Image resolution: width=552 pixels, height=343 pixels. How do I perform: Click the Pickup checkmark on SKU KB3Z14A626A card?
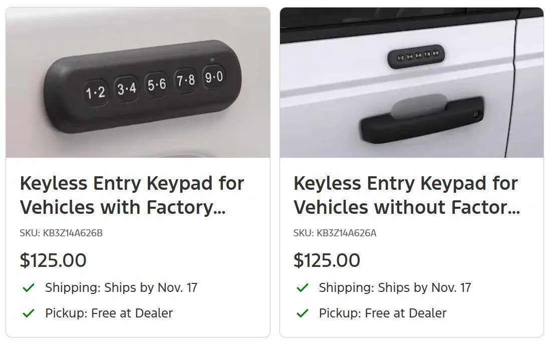tap(302, 313)
